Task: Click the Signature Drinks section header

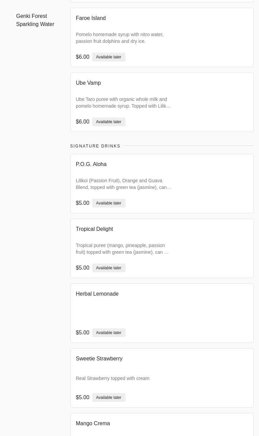Action: click(x=95, y=146)
